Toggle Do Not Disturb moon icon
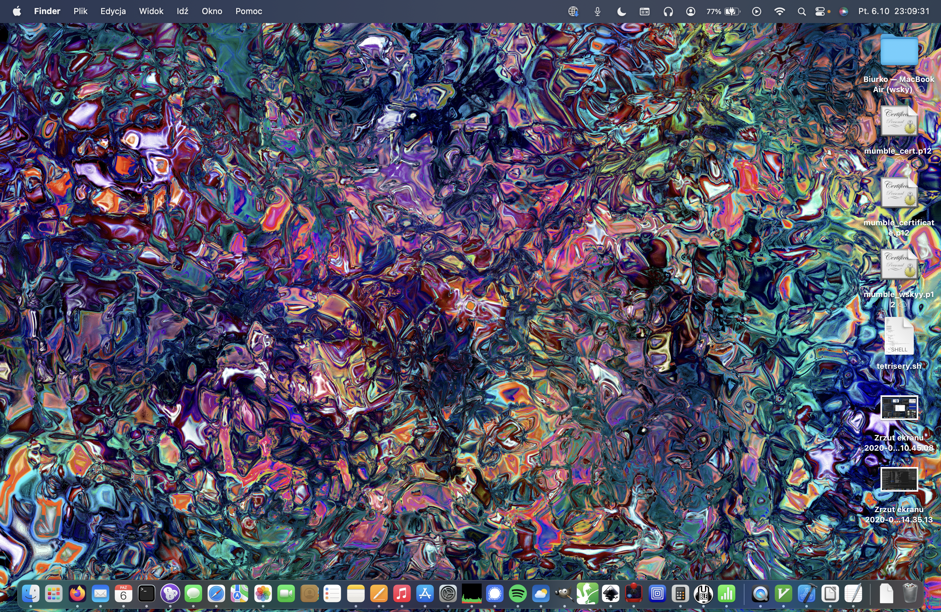 621,12
